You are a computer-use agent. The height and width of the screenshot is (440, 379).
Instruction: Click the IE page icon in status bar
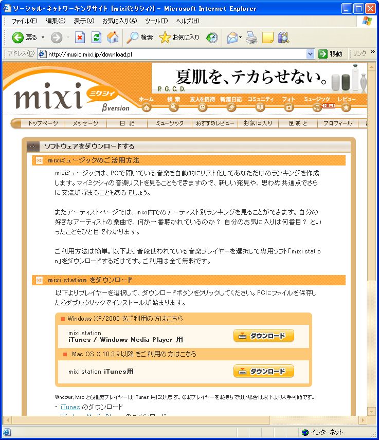tap(7, 432)
